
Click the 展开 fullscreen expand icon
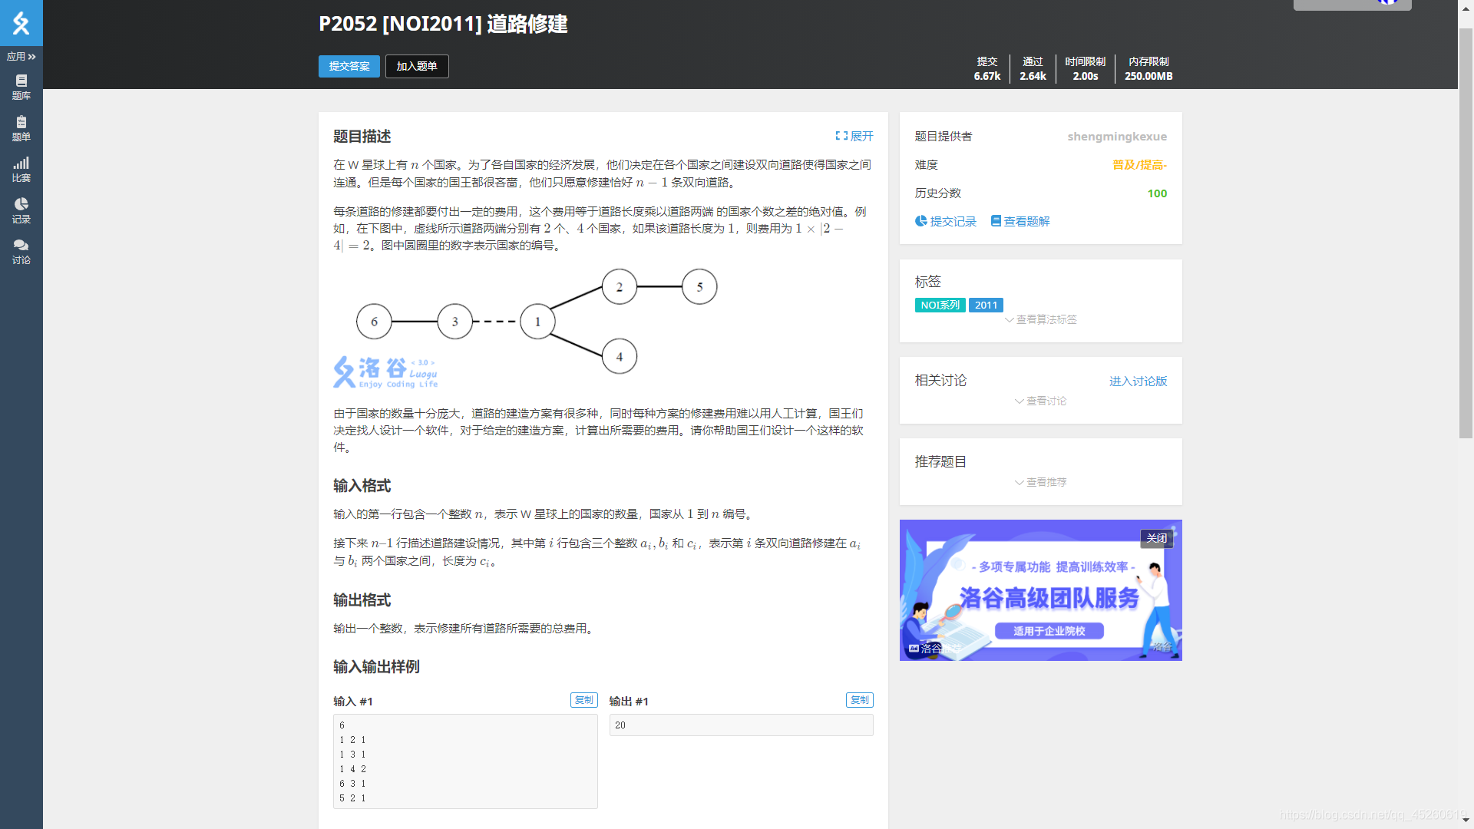click(841, 136)
